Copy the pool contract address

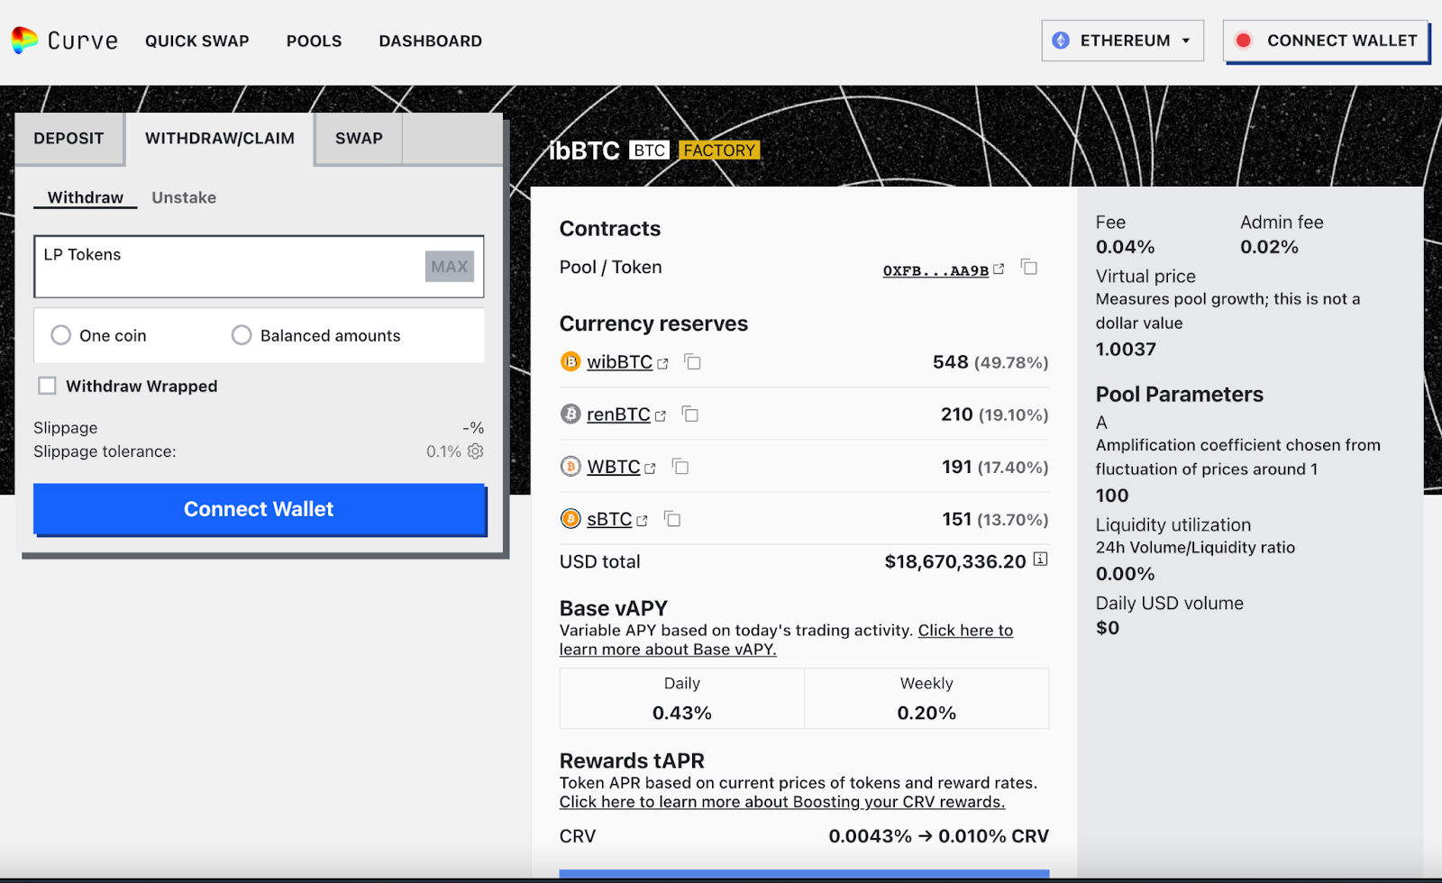click(x=1029, y=267)
